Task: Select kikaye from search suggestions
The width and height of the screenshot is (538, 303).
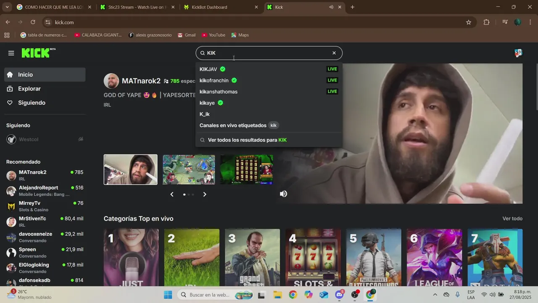Action: (x=269, y=103)
